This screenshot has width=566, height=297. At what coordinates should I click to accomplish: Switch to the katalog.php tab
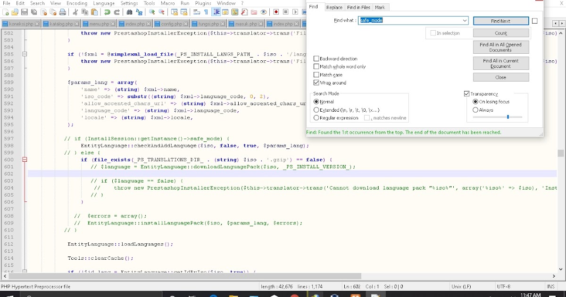tap(61, 24)
